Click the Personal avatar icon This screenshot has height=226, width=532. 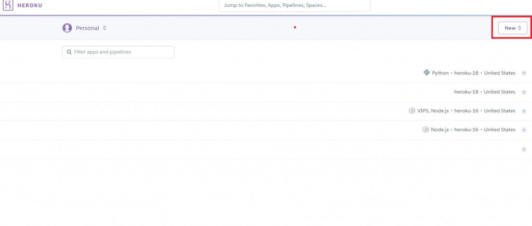(x=67, y=28)
